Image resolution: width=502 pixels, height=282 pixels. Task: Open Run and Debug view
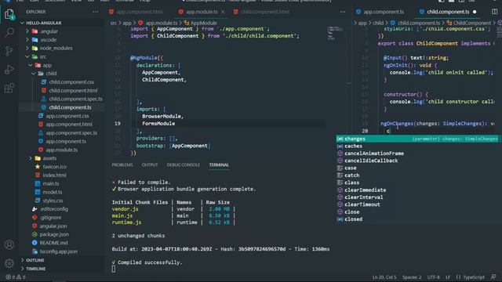tap(9, 70)
